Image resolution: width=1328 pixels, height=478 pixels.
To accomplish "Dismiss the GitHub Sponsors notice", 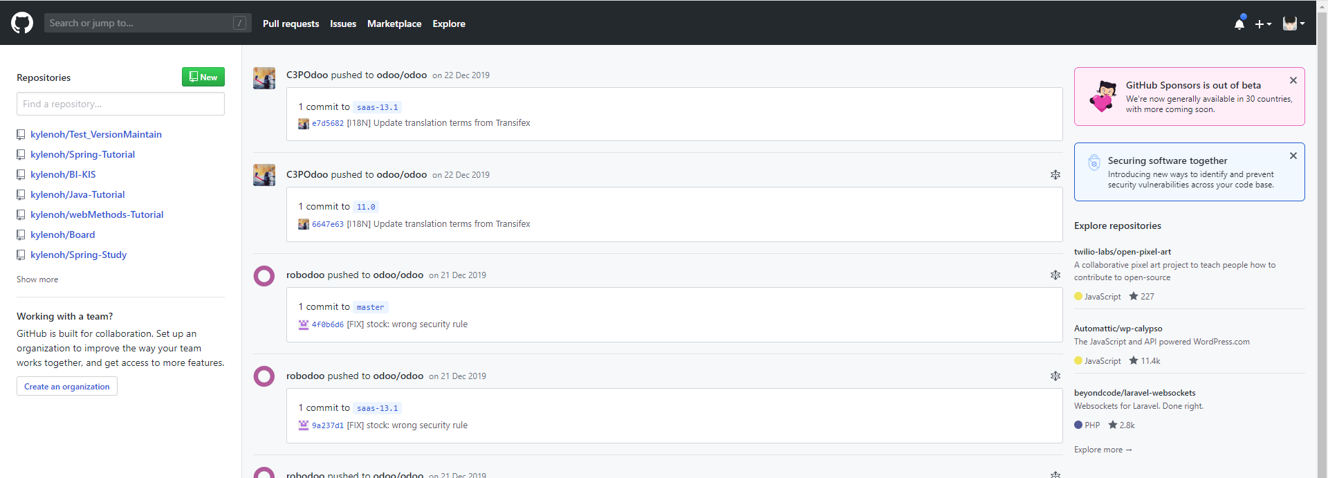I will [1293, 80].
